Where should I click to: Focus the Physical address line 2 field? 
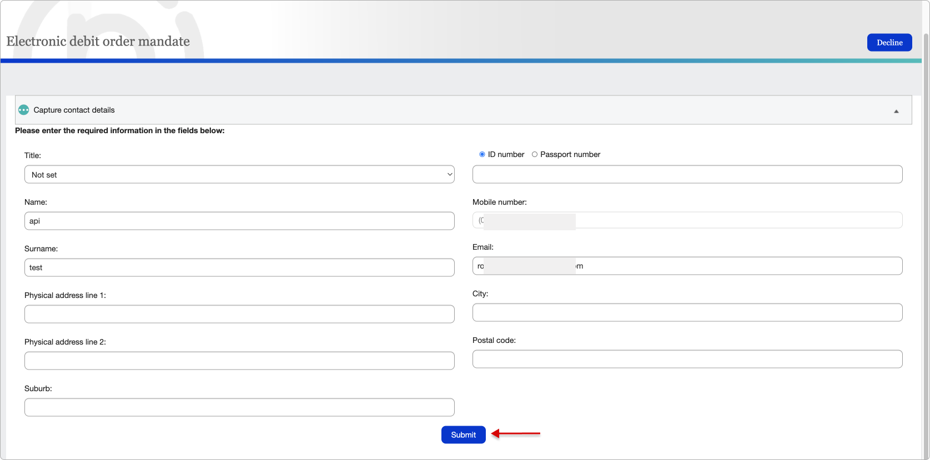(x=239, y=361)
